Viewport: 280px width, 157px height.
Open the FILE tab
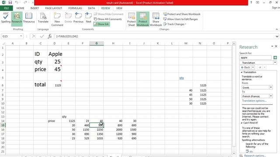click(6, 8)
